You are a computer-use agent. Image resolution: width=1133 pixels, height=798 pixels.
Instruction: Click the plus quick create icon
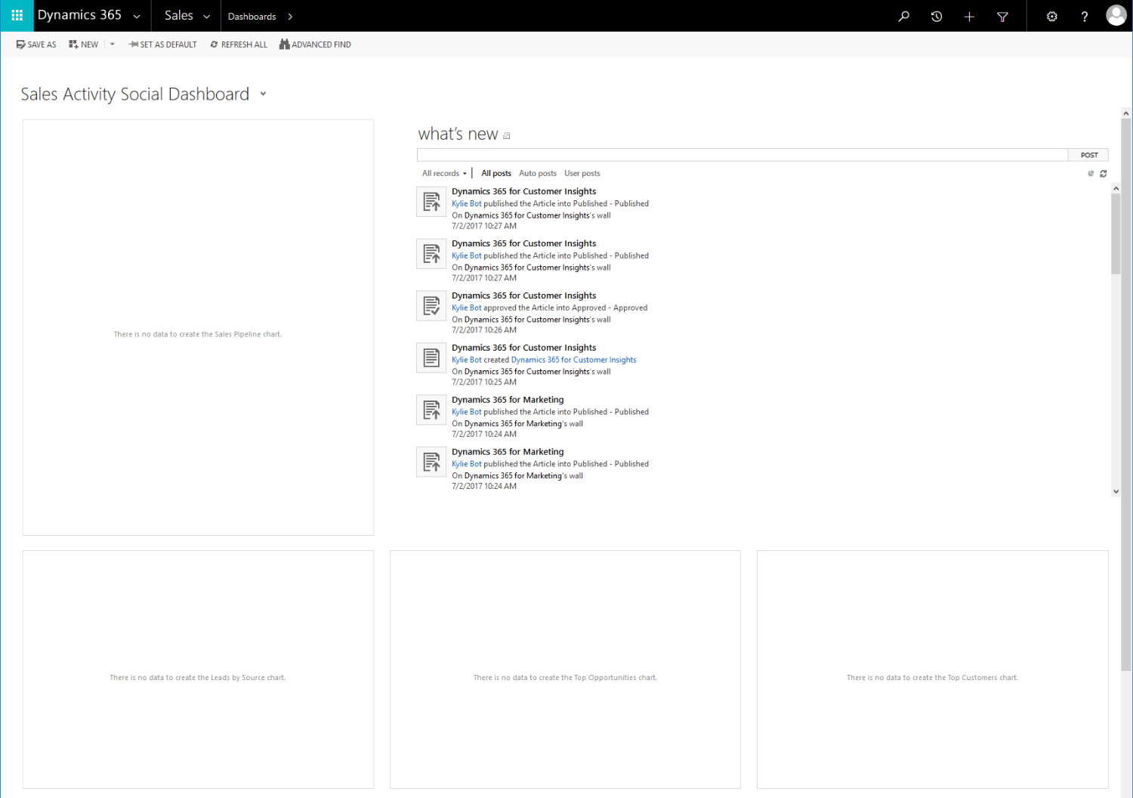coord(969,16)
